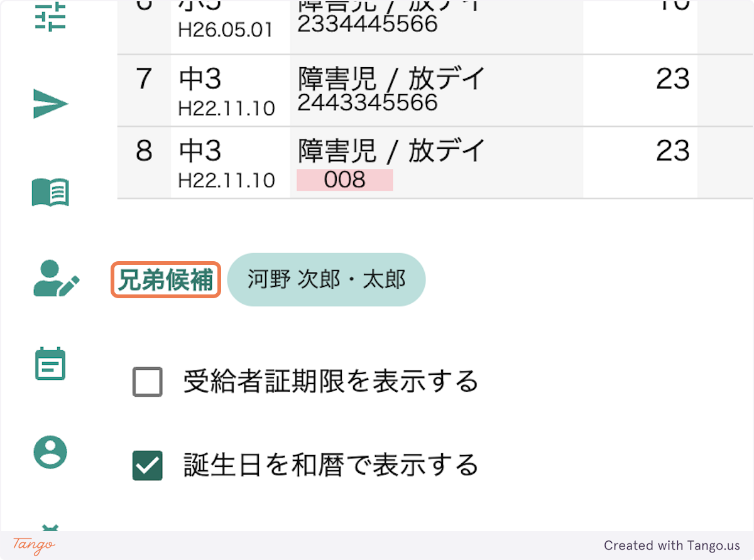Click the partially visible bottom sidebar icon
Viewport: 754px width, 560px height.
[x=50, y=526]
